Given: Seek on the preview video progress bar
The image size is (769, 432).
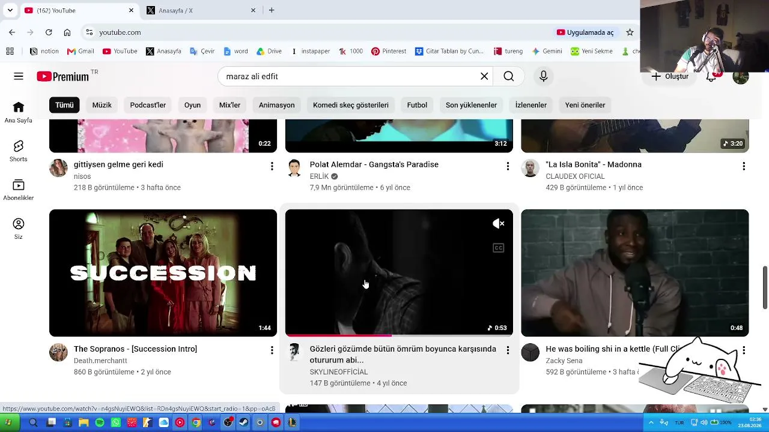Looking at the screenshot, I should 399,335.
